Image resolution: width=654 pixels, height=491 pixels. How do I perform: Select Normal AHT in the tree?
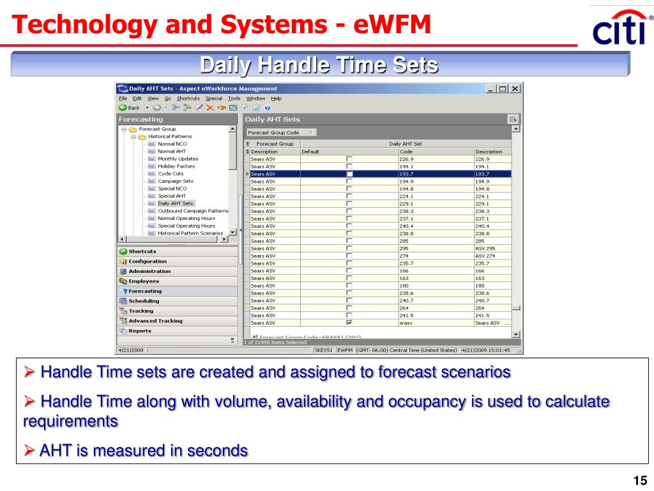[171, 152]
